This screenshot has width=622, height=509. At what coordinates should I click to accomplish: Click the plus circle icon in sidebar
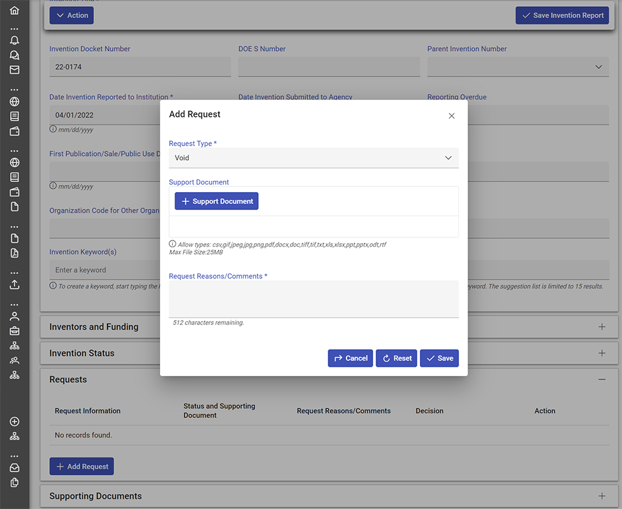[x=14, y=421]
